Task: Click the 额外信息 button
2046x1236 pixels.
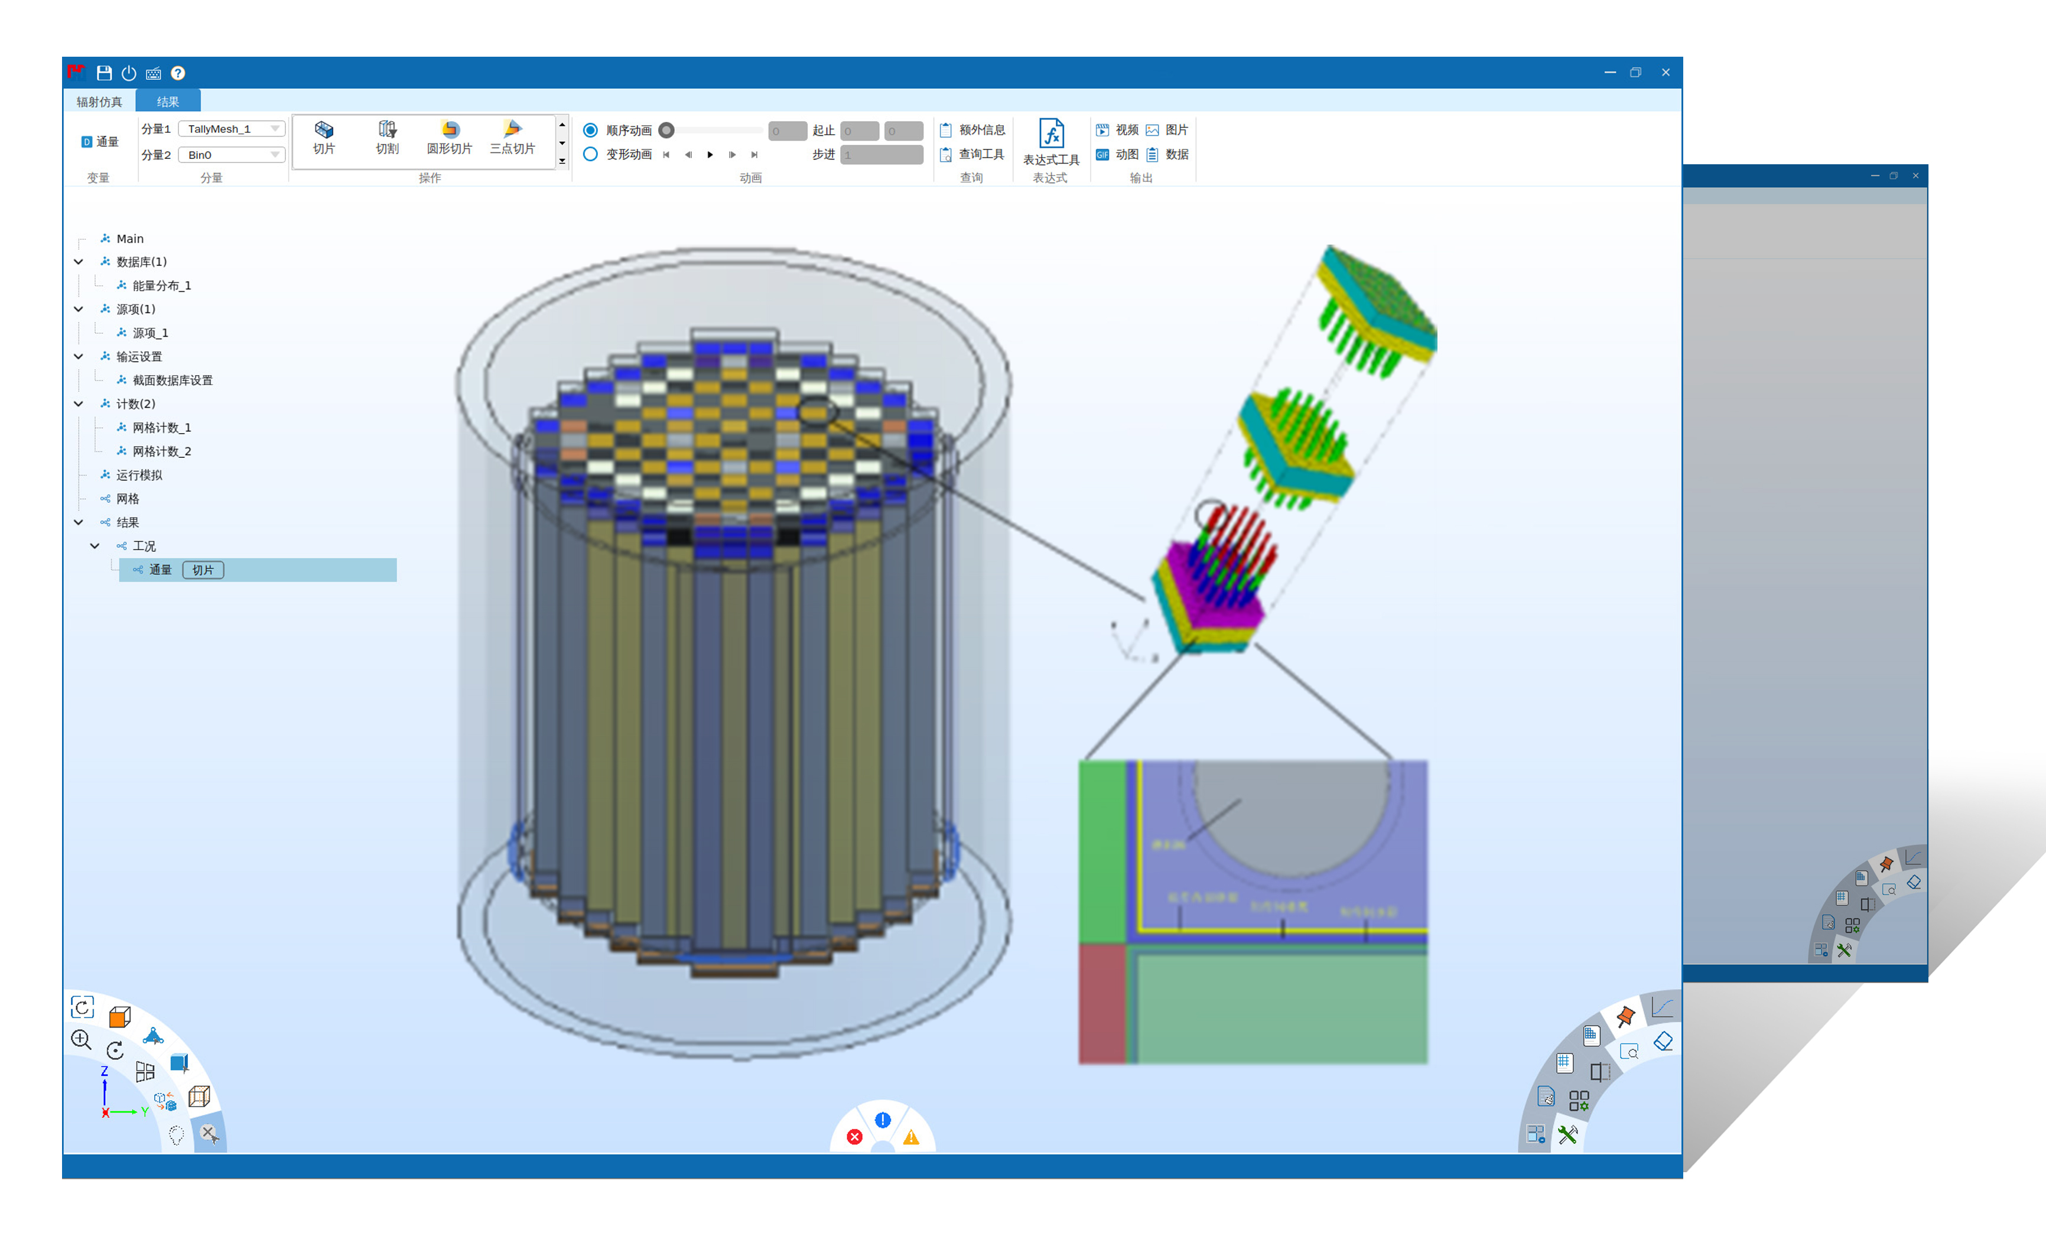Action: [972, 131]
